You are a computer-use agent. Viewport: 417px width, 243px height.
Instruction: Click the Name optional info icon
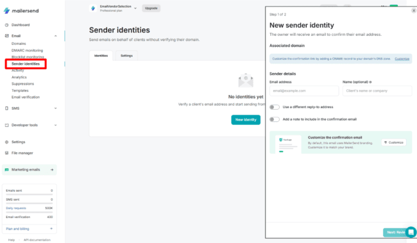pyautogui.click(x=370, y=82)
